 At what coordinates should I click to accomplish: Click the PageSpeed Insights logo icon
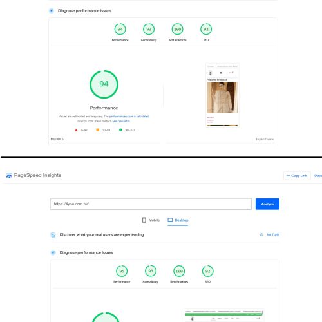coord(9,175)
